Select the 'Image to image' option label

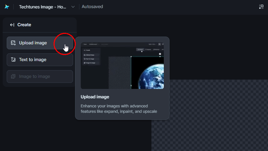coord(35,77)
